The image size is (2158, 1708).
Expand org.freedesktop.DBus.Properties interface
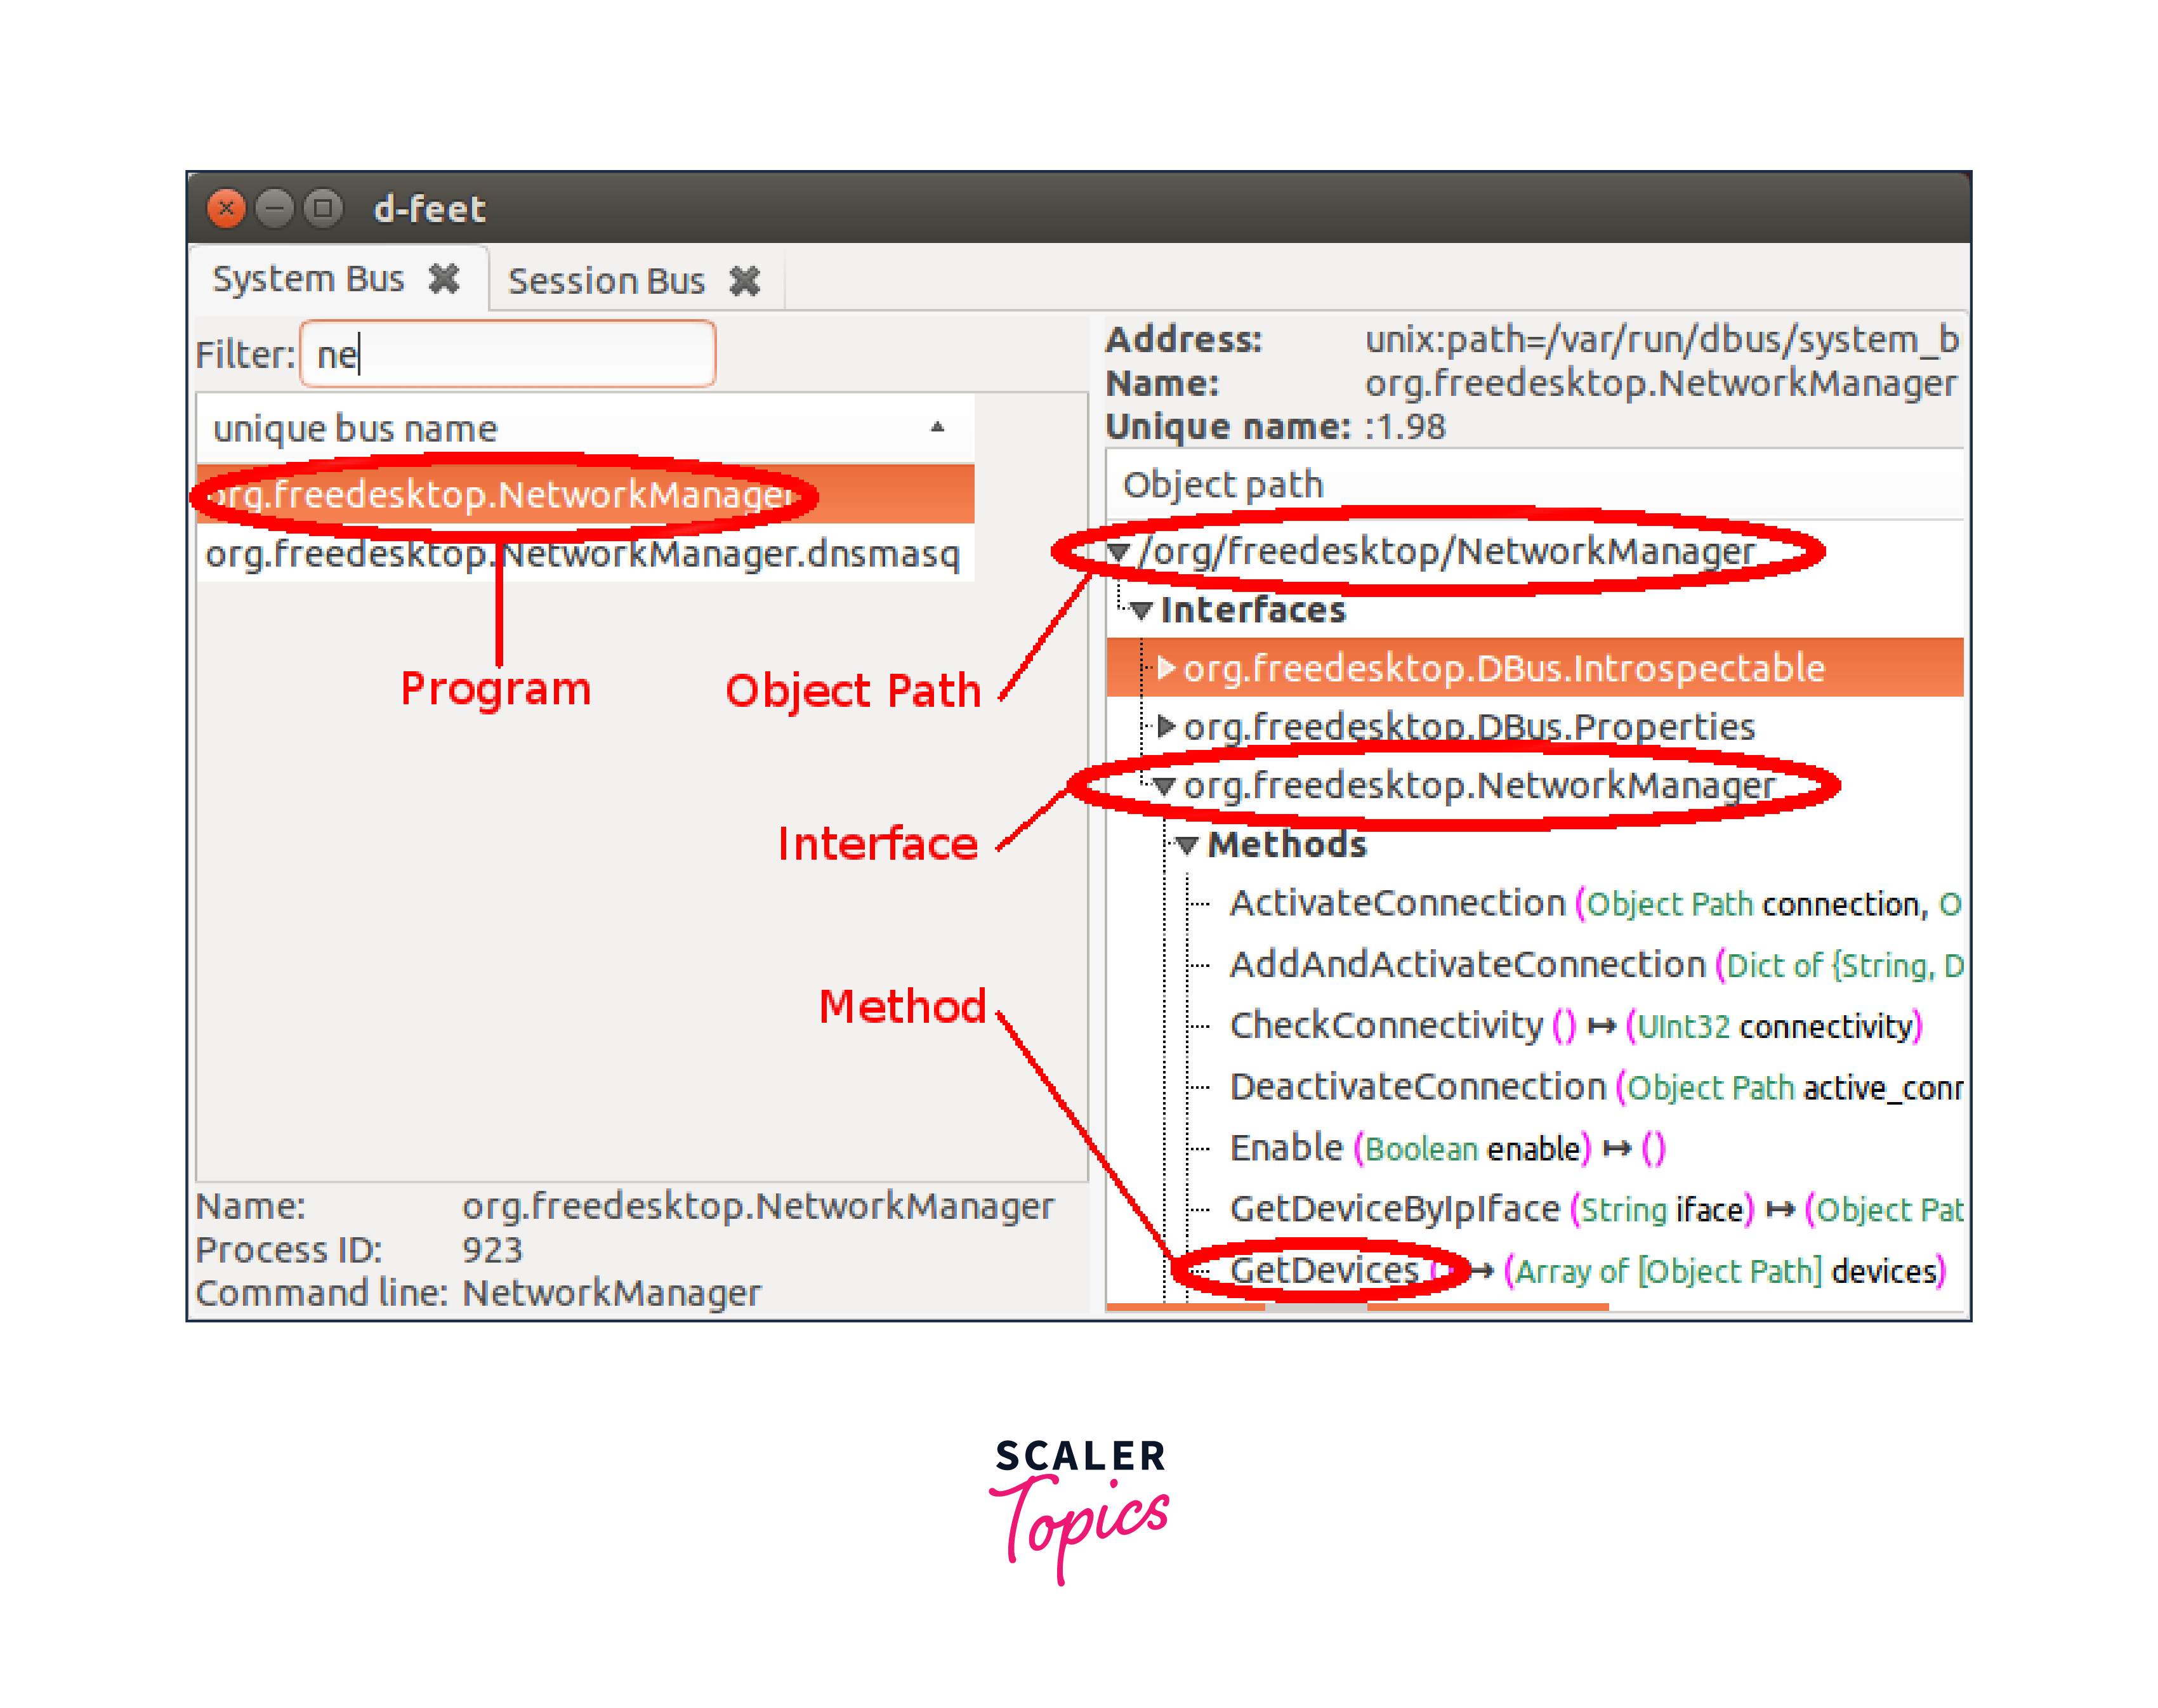click(x=1165, y=727)
